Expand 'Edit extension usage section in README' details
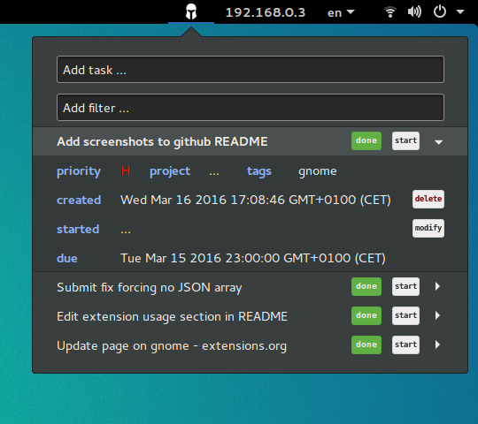Image resolution: width=478 pixels, height=424 pixels. pyautogui.click(x=437, y=315)
